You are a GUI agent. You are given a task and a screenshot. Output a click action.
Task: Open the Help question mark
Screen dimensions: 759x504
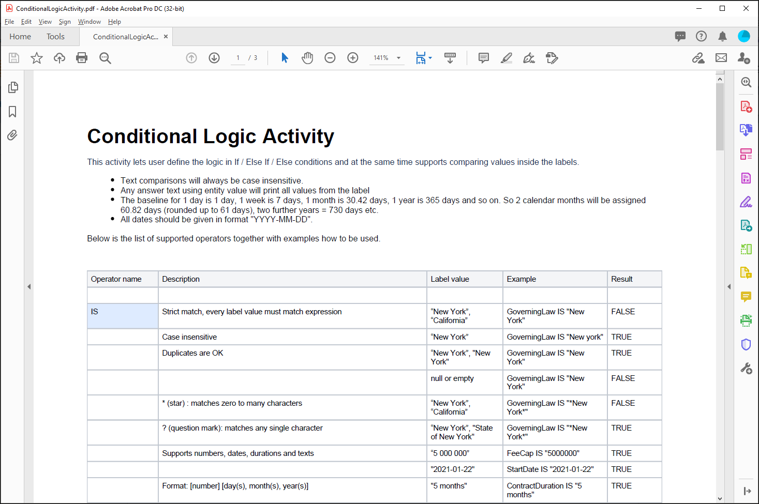tap(701, 36)
